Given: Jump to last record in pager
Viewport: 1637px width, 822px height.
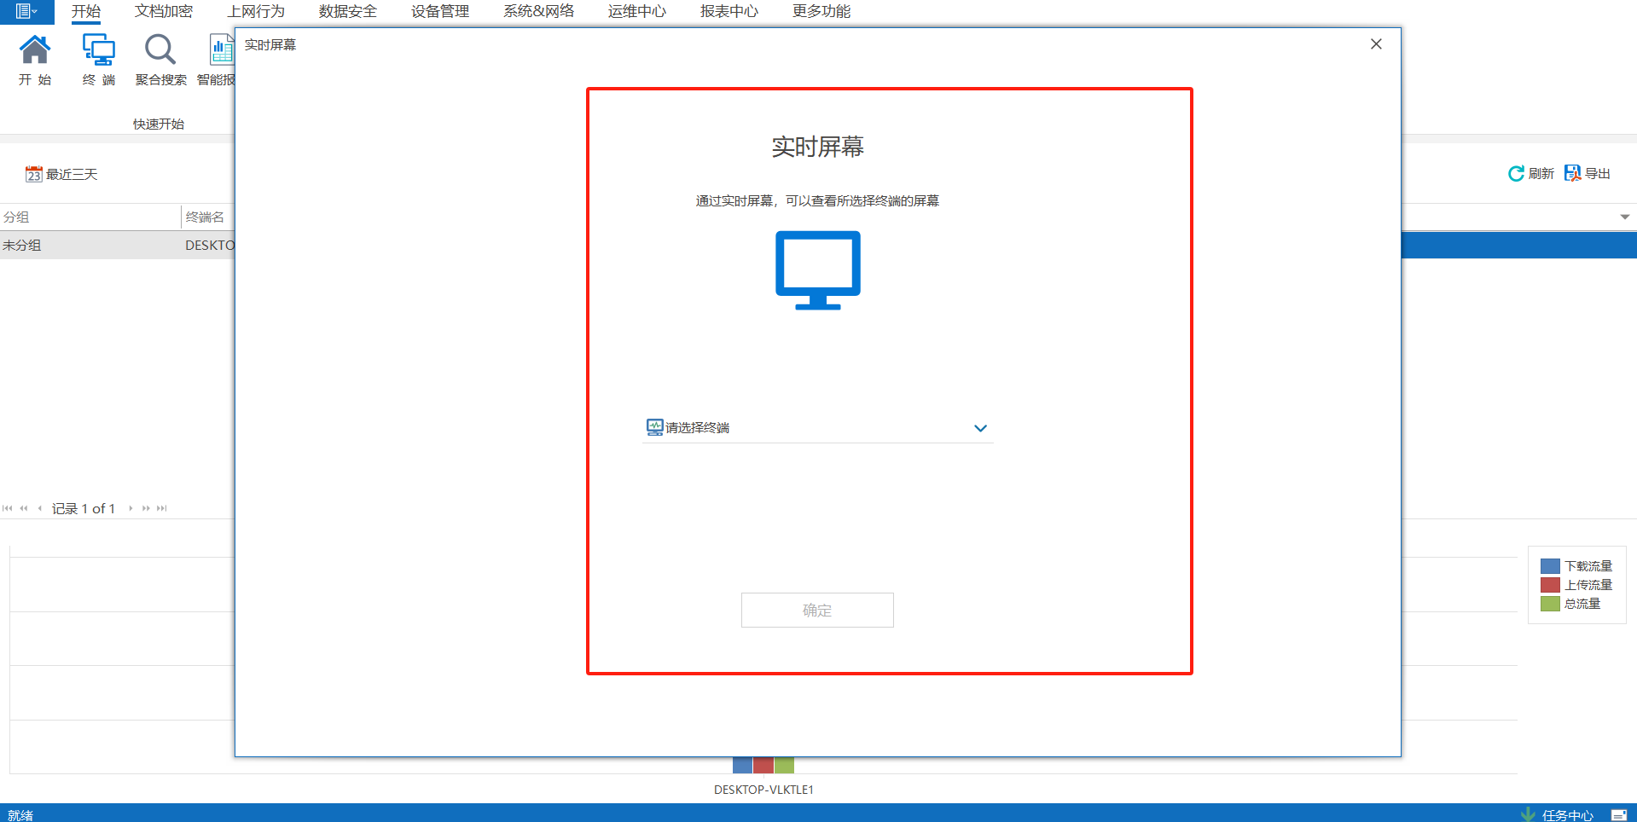Looking at the screenshot, I should 162,508.
